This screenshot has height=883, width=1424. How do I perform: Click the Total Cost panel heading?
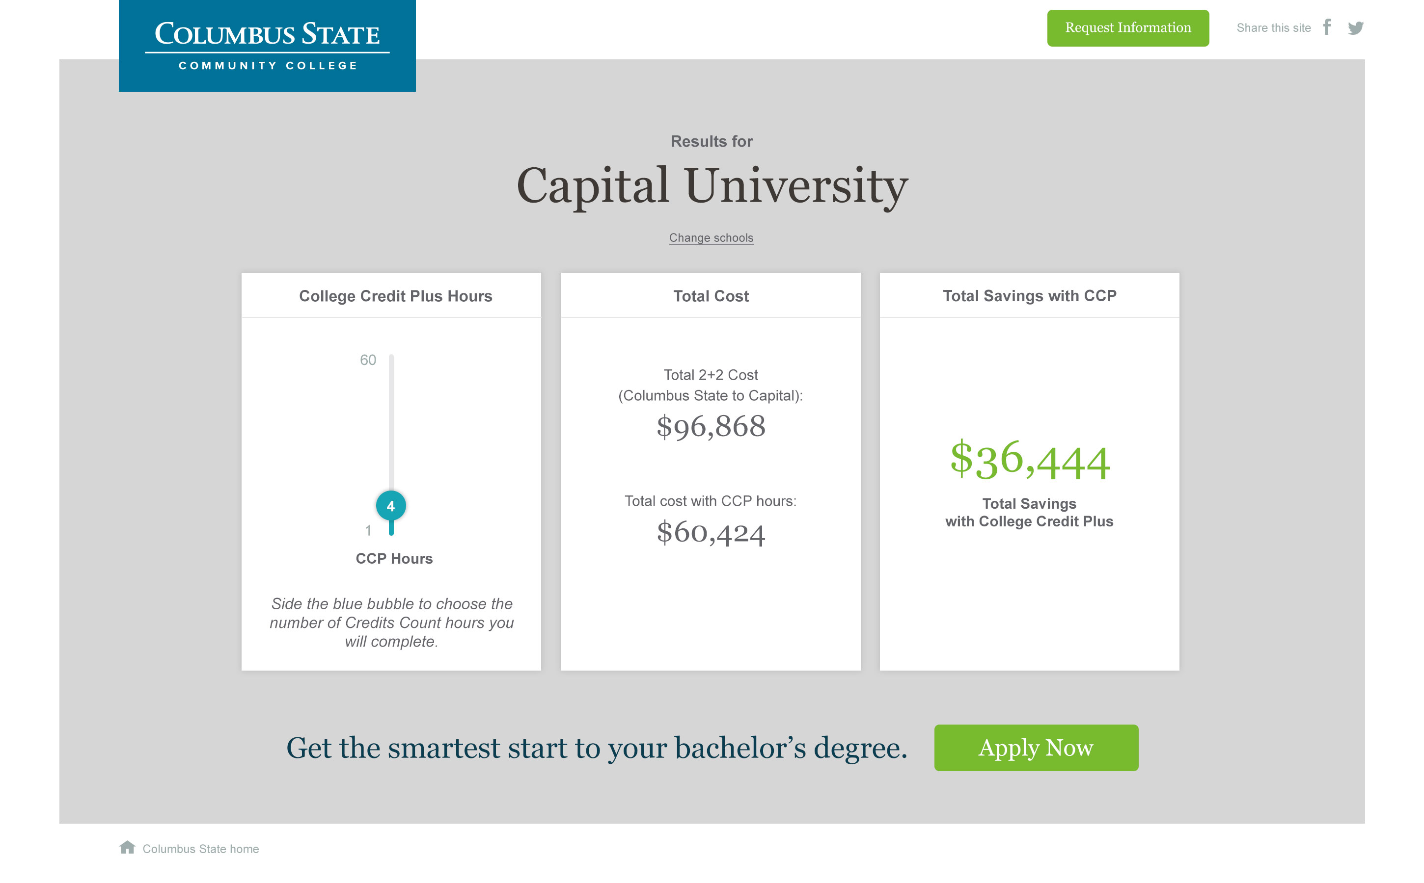(710, 296)
